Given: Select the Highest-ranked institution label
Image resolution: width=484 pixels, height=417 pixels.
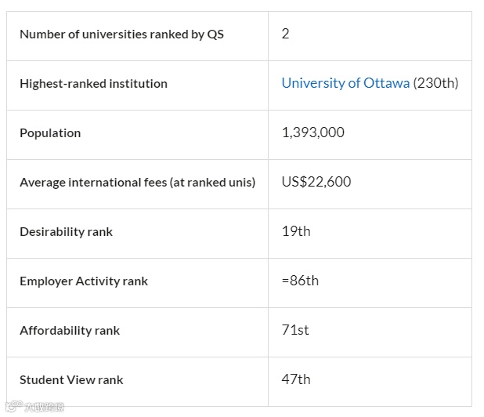Looking at the screenshot, I should coord(93,84).
